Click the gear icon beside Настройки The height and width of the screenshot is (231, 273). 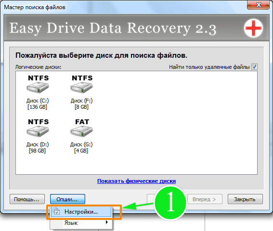pyautogui.click(x=56, y=211)
